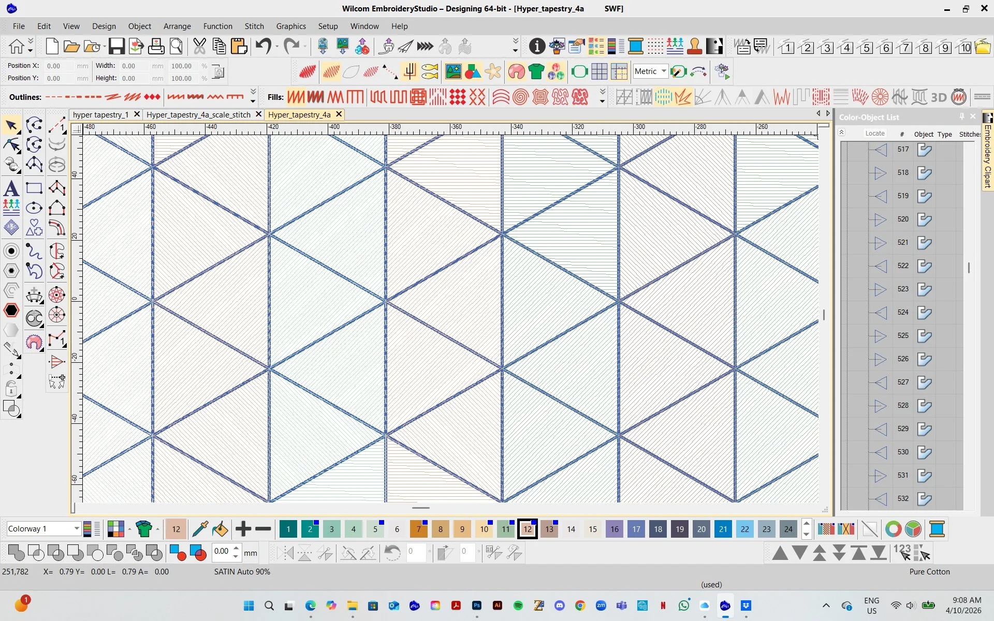Select object 523 in Color-Object List
This screenshot has height=621, width=994.
coord(903,289)
